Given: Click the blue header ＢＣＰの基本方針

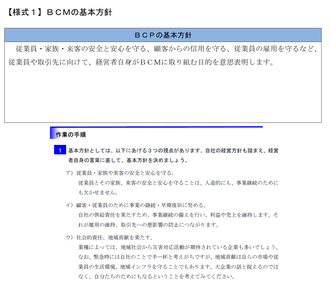Looking at the screenshot, I should pos(163,35).
